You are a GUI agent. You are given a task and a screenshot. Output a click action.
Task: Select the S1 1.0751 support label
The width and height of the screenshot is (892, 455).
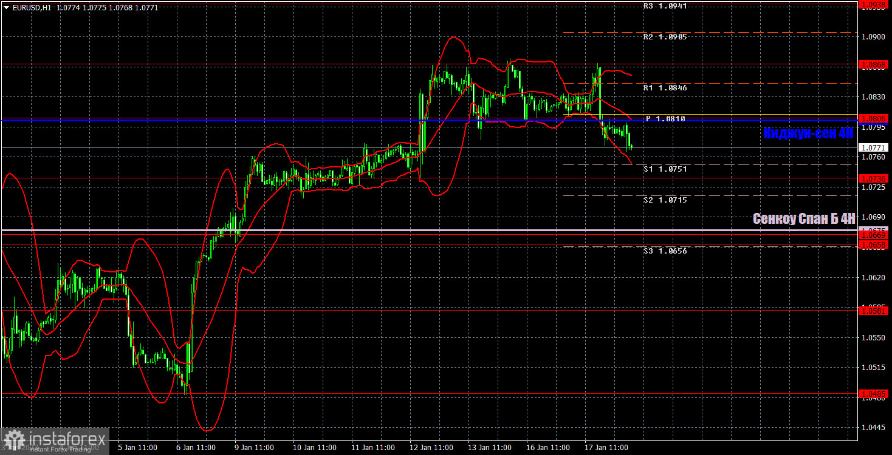click(x=665, y=169)
